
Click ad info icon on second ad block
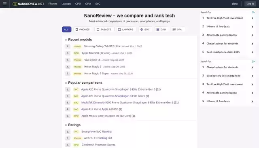click(253, 61)
